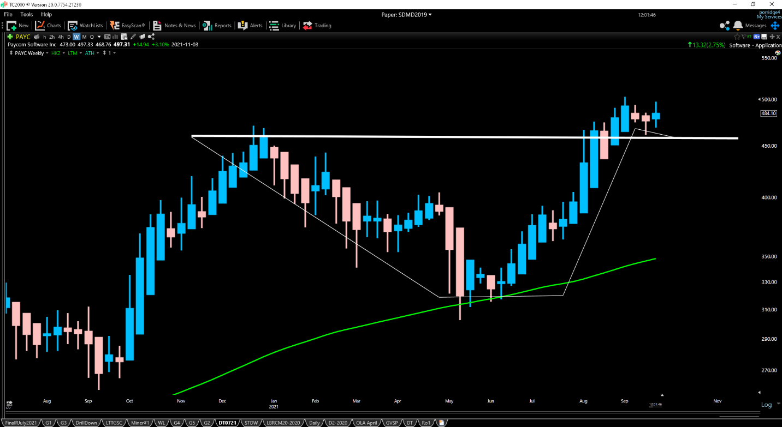This screenshot has height=427, width=782.
Task: Select the hourly 'h' time frame
Action: click(x=44, y=37)
